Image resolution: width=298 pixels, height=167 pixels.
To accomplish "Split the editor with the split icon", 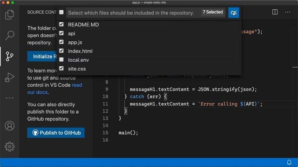I will [x=275, y=12].
